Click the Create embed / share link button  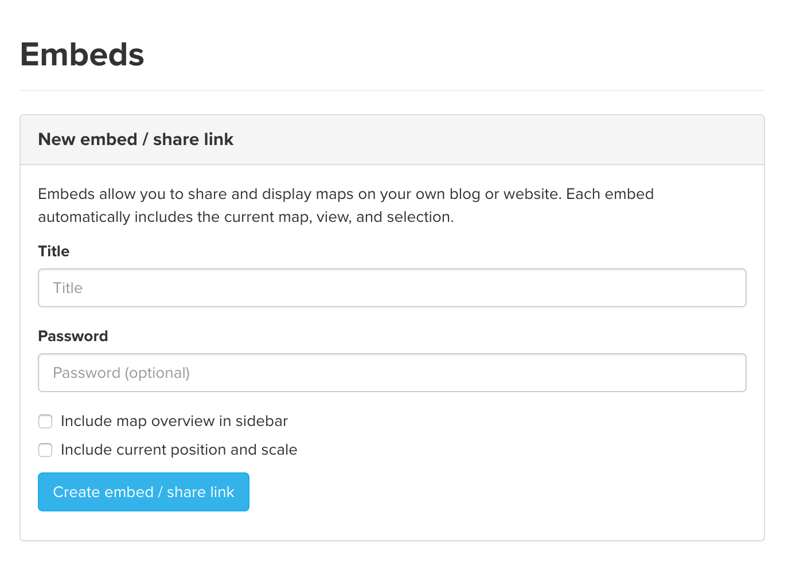click(x=143, y=492)
